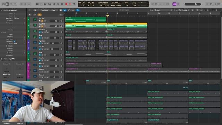Image resolution: width=222 pixels, height=125 pixels.
Task: Mute the Sine Pad track
Action: click(x=40, y=32)
